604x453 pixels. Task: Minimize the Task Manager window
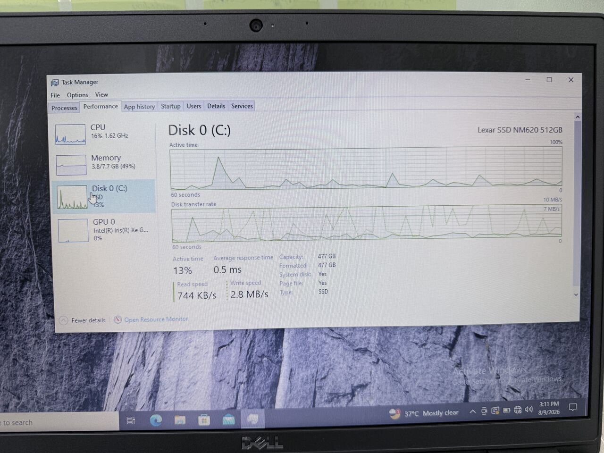(528, 80)
